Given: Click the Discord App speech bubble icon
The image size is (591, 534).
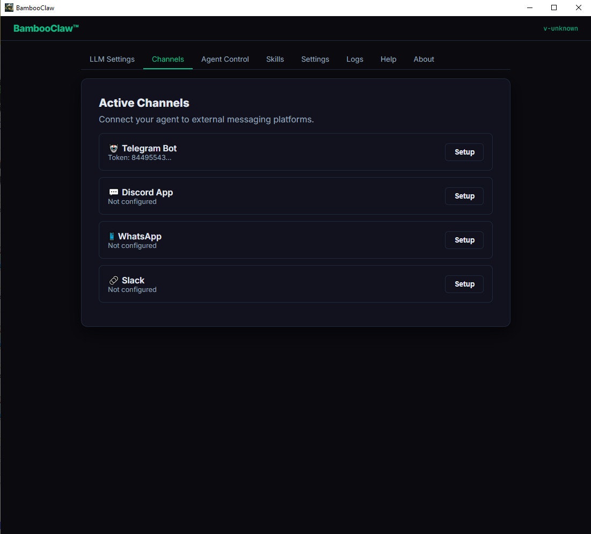Looking at the screenshot, I should tap(113, 192).
